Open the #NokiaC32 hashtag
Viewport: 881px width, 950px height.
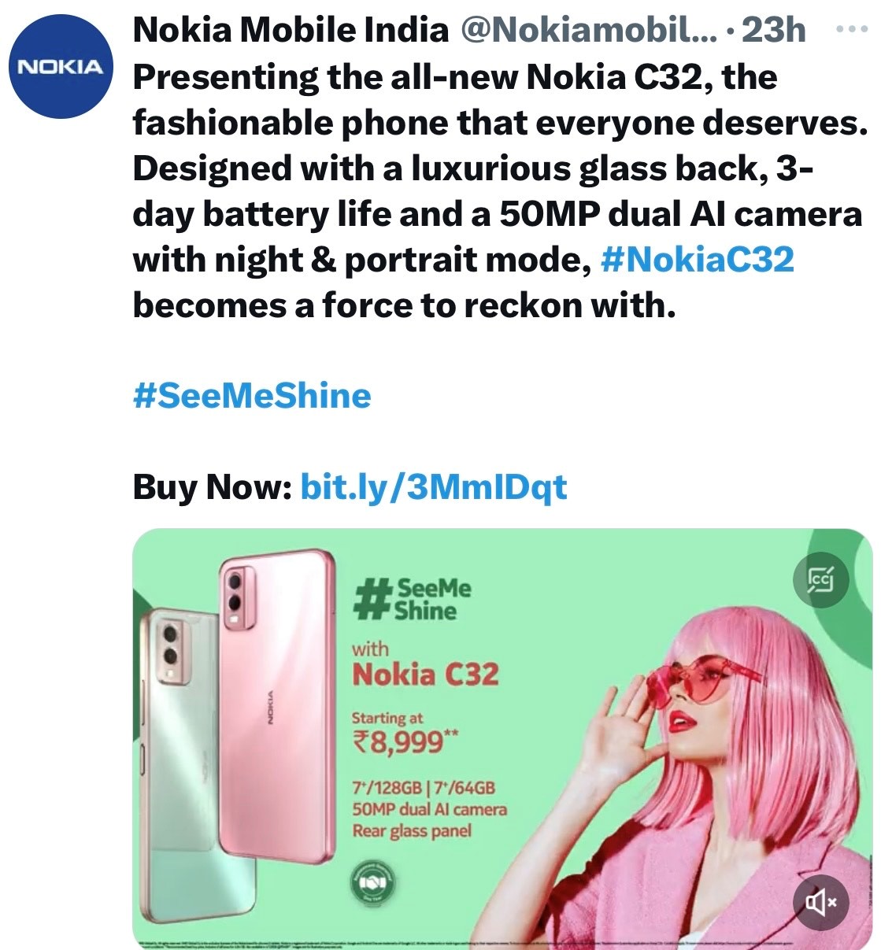[x=697, y=260]
